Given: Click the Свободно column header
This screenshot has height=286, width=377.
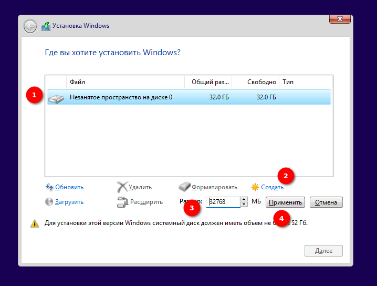Looking at the screenshot, I should pos(255,82).
